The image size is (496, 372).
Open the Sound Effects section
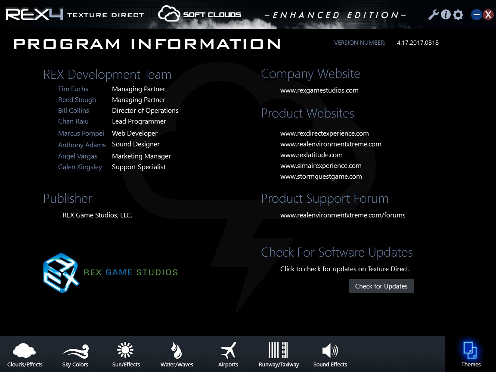coord(330,355)
